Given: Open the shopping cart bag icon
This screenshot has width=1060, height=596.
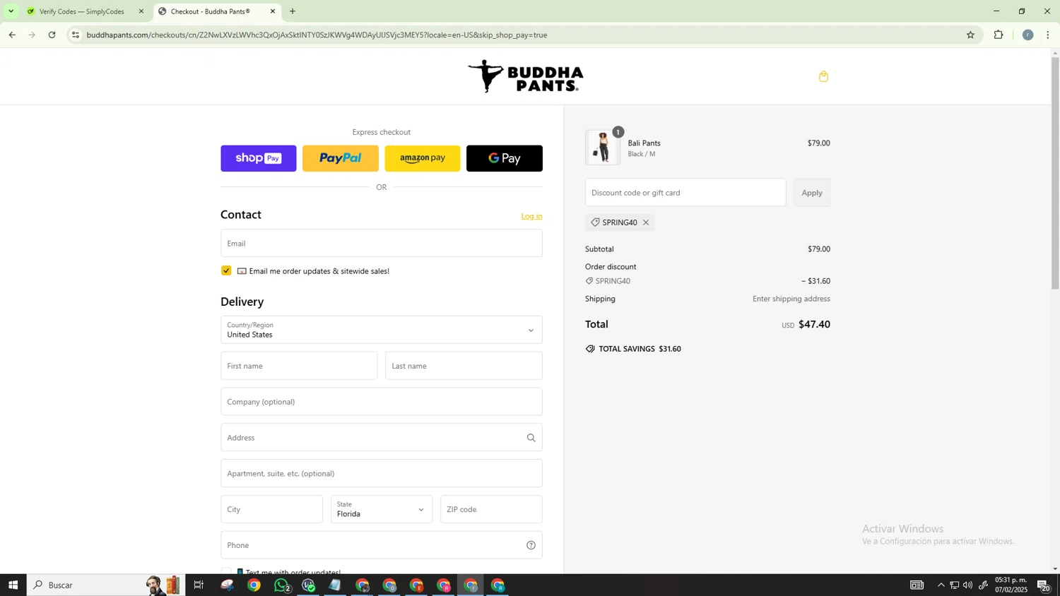Looking at the screenshot, I should 823,76.
